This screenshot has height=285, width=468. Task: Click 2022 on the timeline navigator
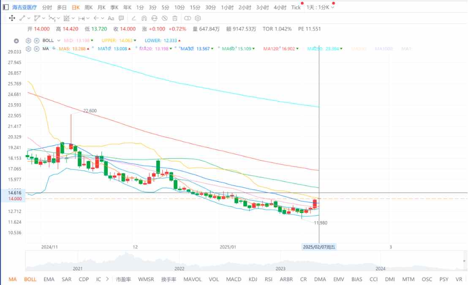click(180, 269)
